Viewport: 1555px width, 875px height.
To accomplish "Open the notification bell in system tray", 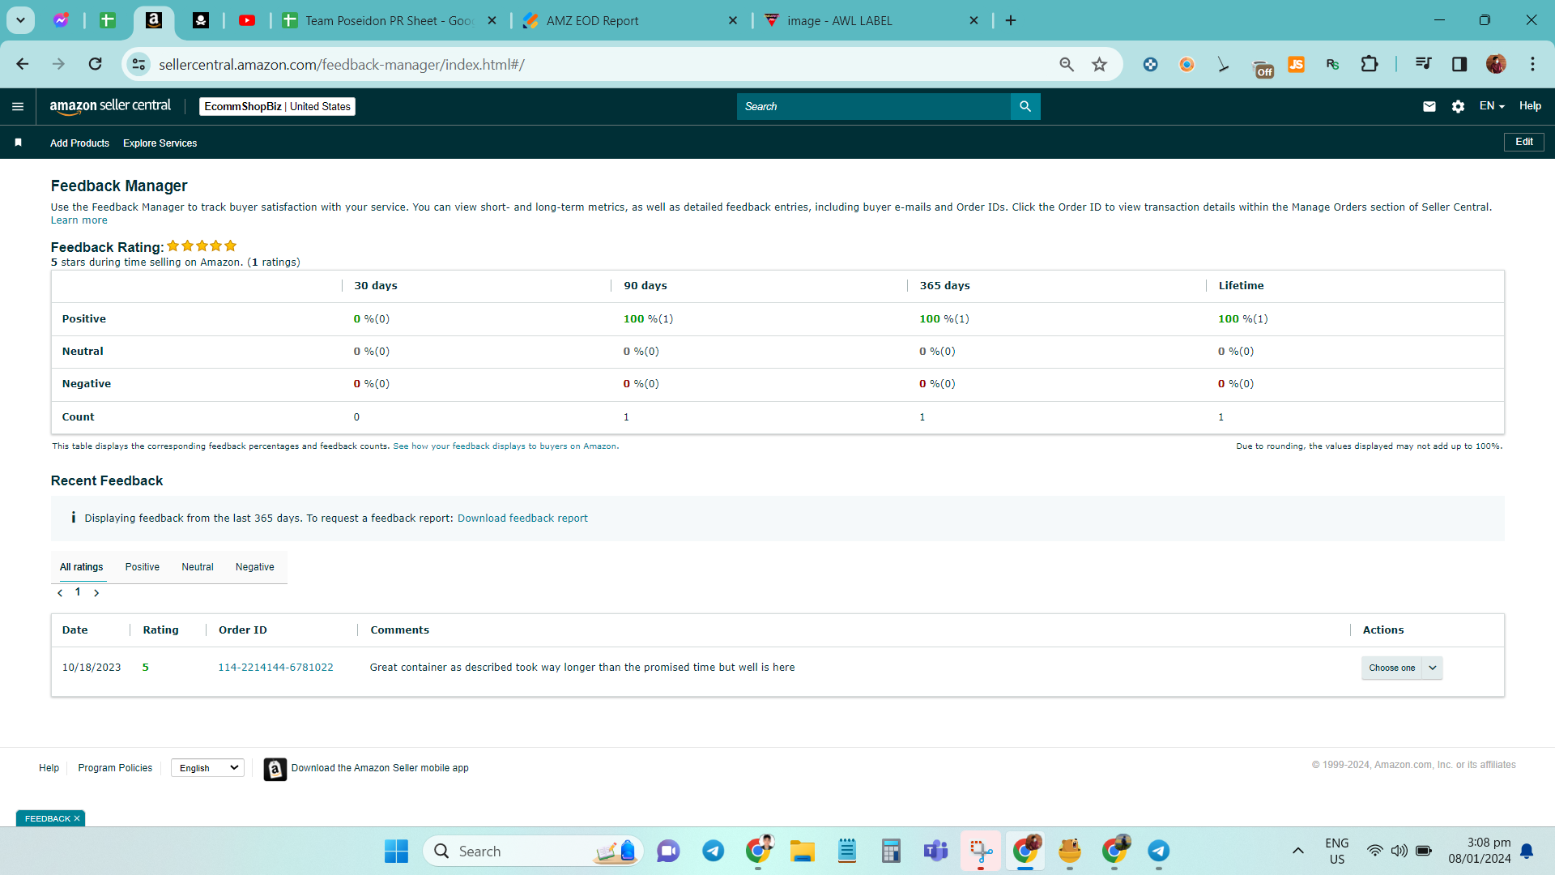I will pyautogui.click(x=1527, y=851).
